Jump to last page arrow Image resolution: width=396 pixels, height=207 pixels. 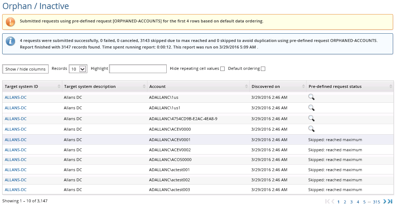(390, 202)
